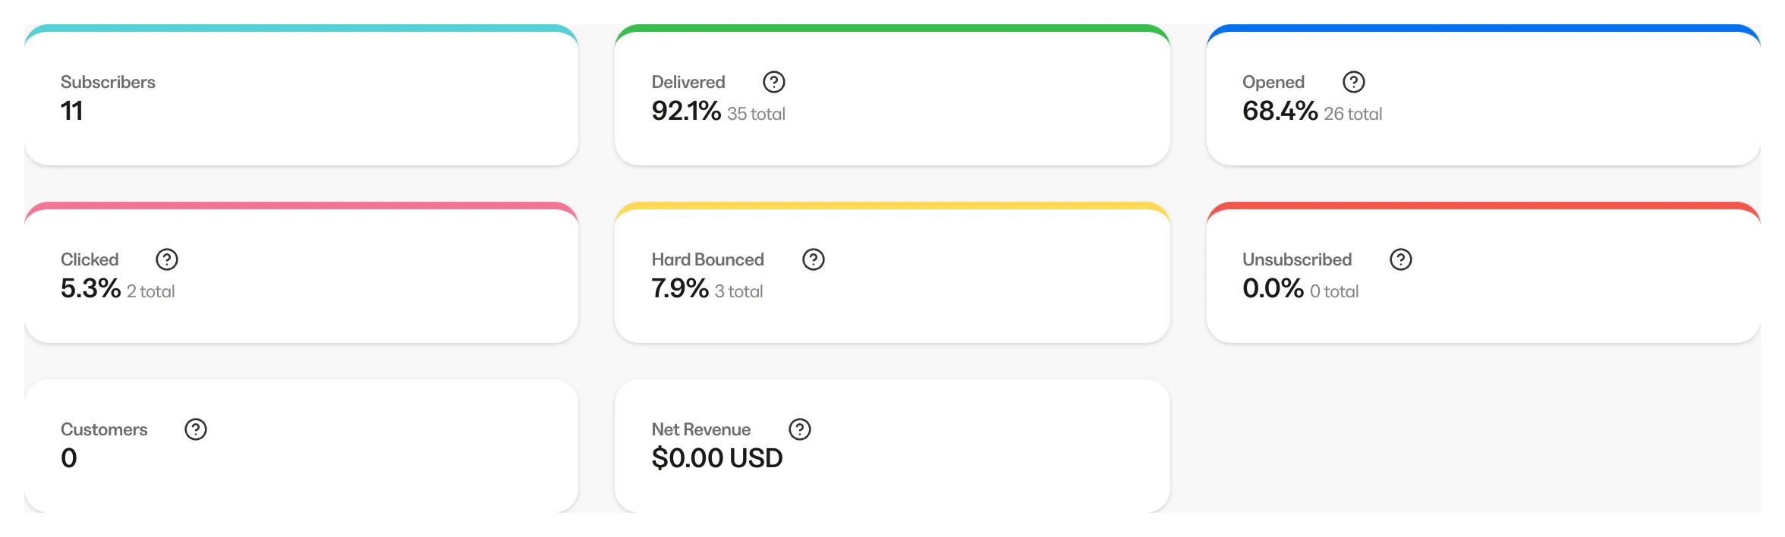1785x537 pixels.
Task: Click the $0.00 USD revenue value
Action: coord(717,458)
